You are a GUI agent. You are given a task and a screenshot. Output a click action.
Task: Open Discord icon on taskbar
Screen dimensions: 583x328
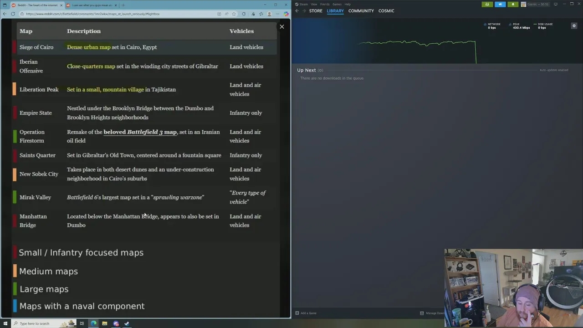point(116,323)
